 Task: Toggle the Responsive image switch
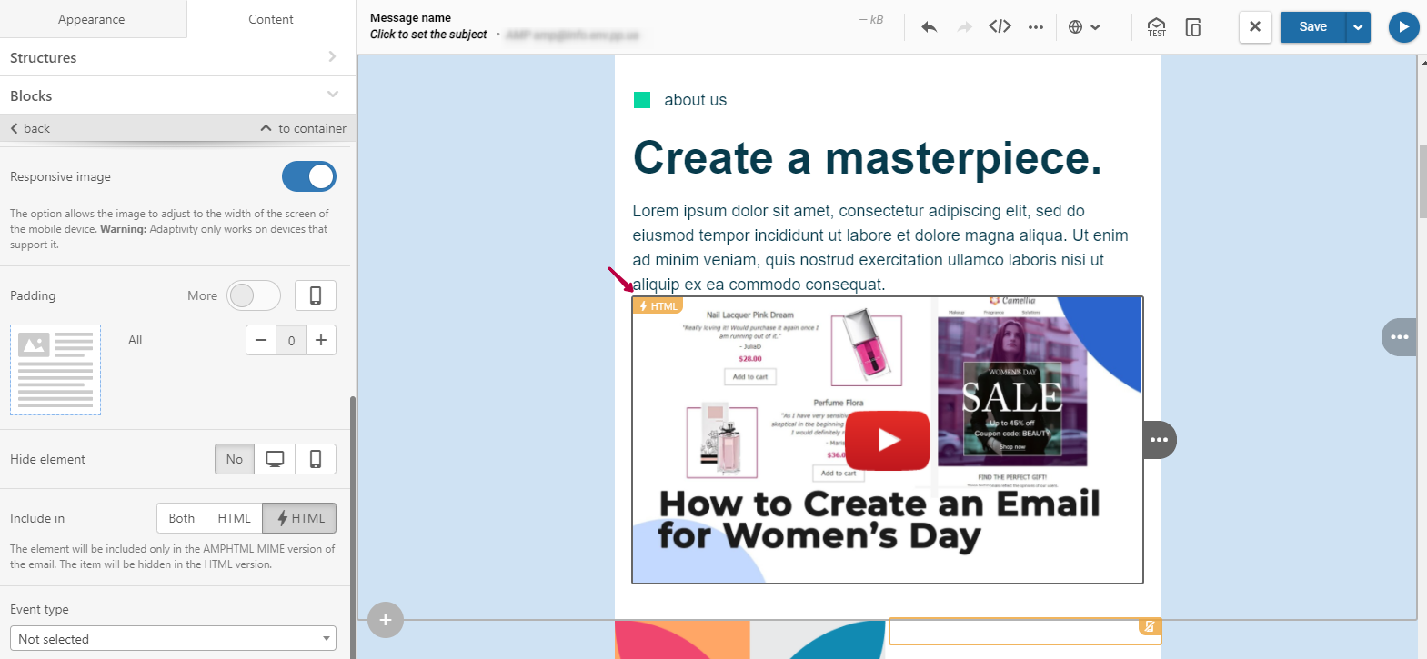[x=309, y=176]
